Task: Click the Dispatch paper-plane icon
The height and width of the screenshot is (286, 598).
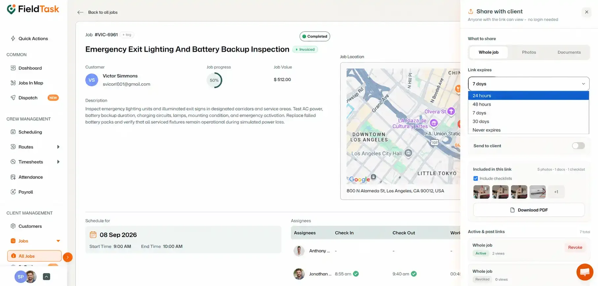Action: (13, 98)
